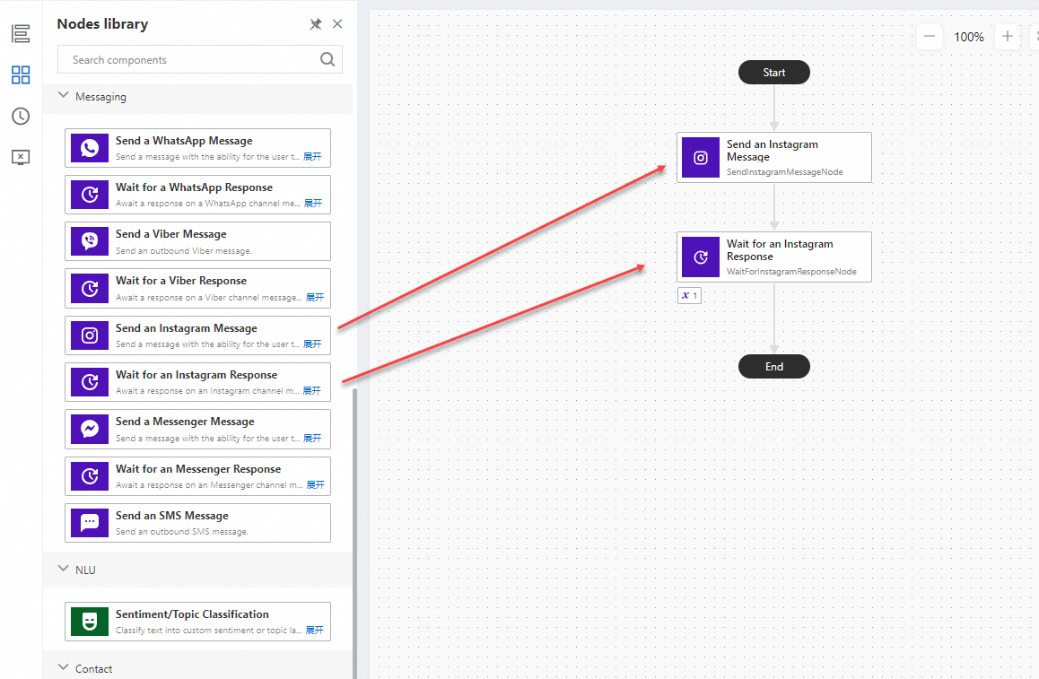This screenshot has height=679, width=1039.
Task: Close the Nodes library panel
Action: 337,24
